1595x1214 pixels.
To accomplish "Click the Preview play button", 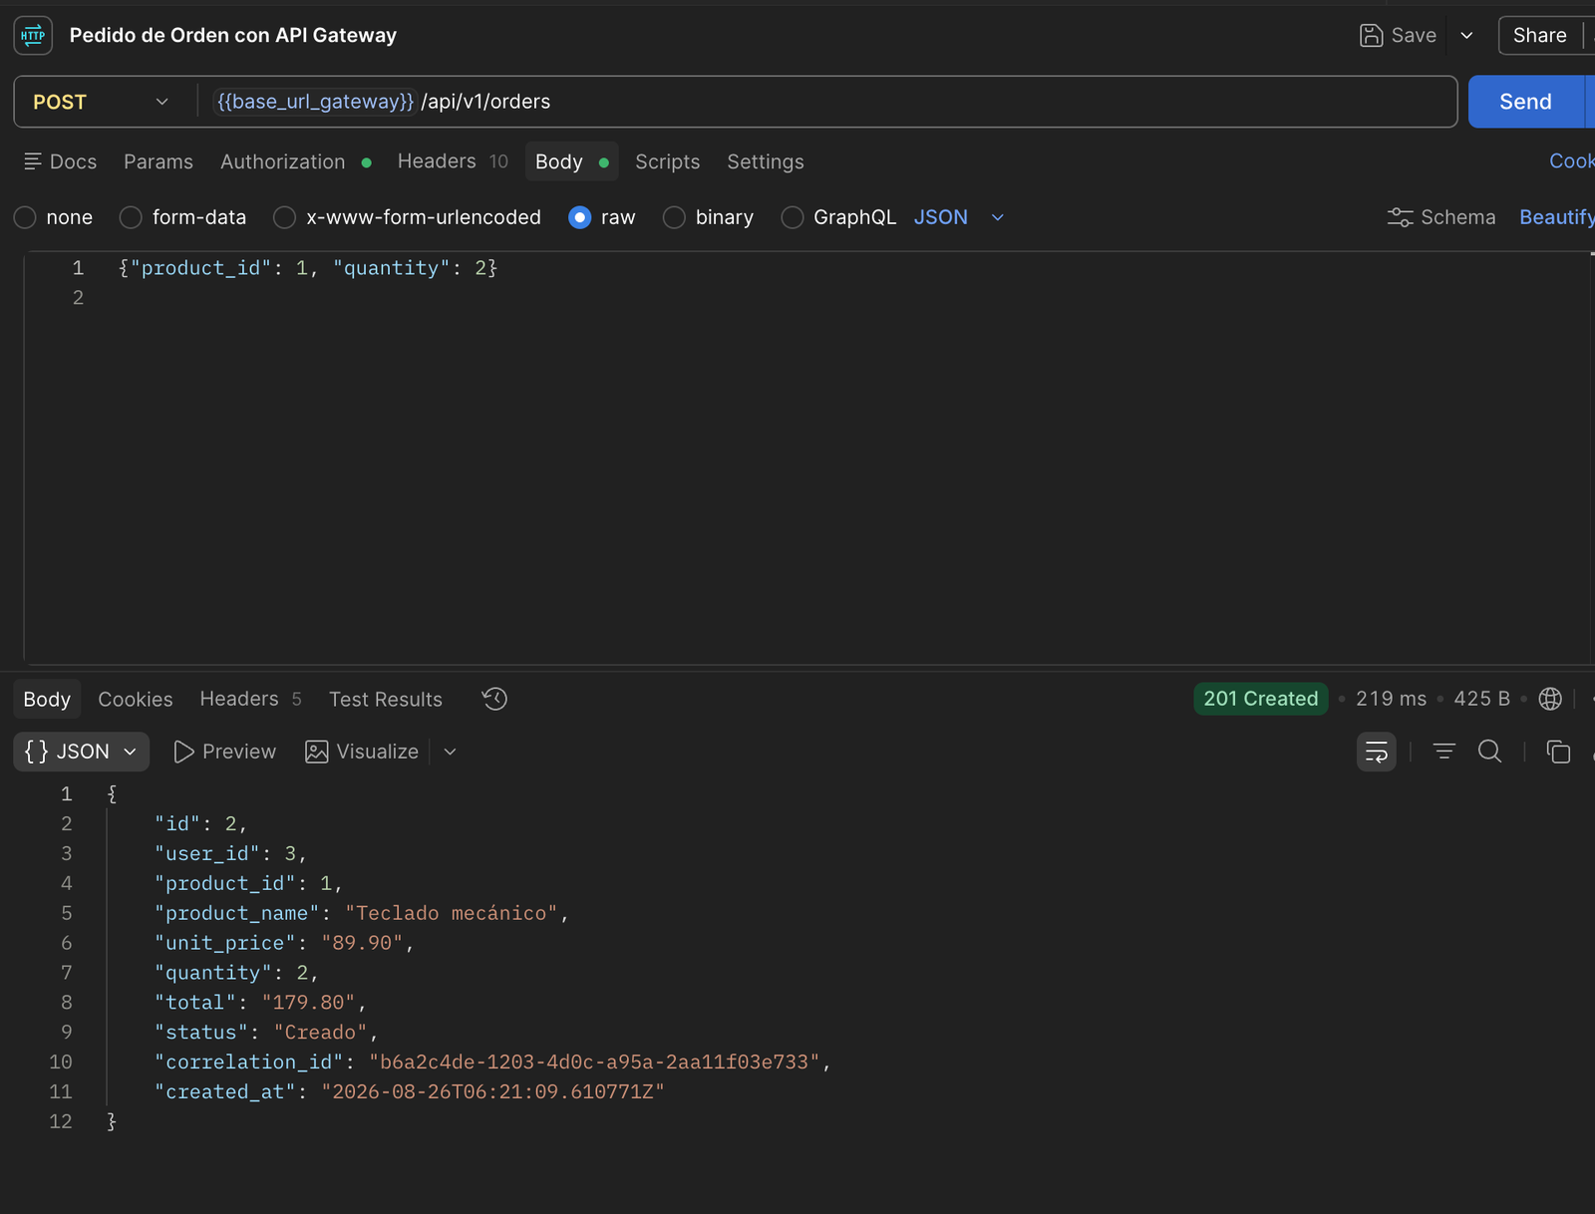I will tap(225, 752).
